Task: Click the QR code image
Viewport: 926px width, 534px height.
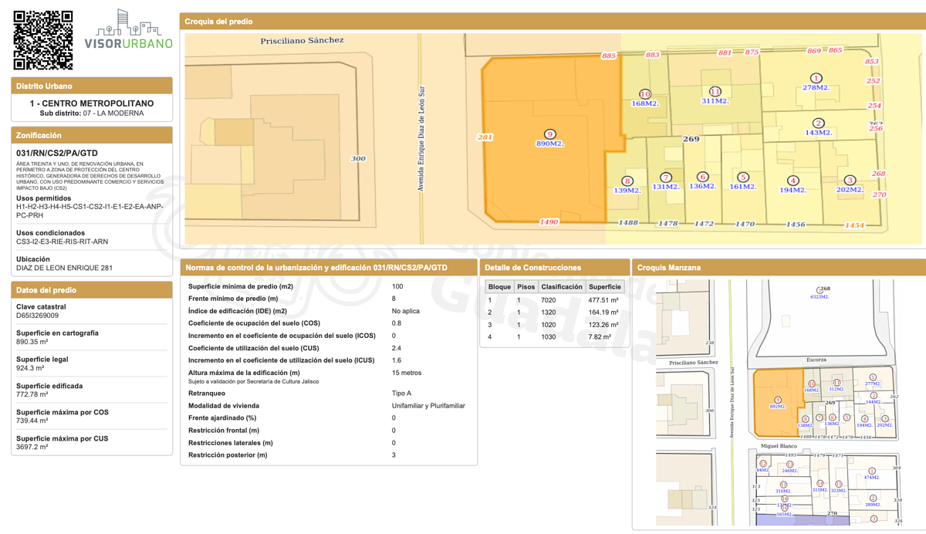Action: click(x=43, y=39)
